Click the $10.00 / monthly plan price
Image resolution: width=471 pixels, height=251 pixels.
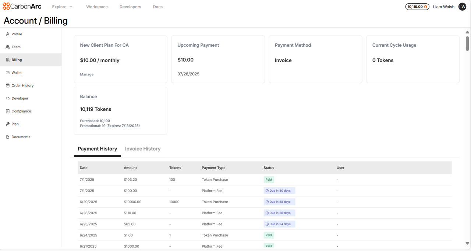point(100,60)
